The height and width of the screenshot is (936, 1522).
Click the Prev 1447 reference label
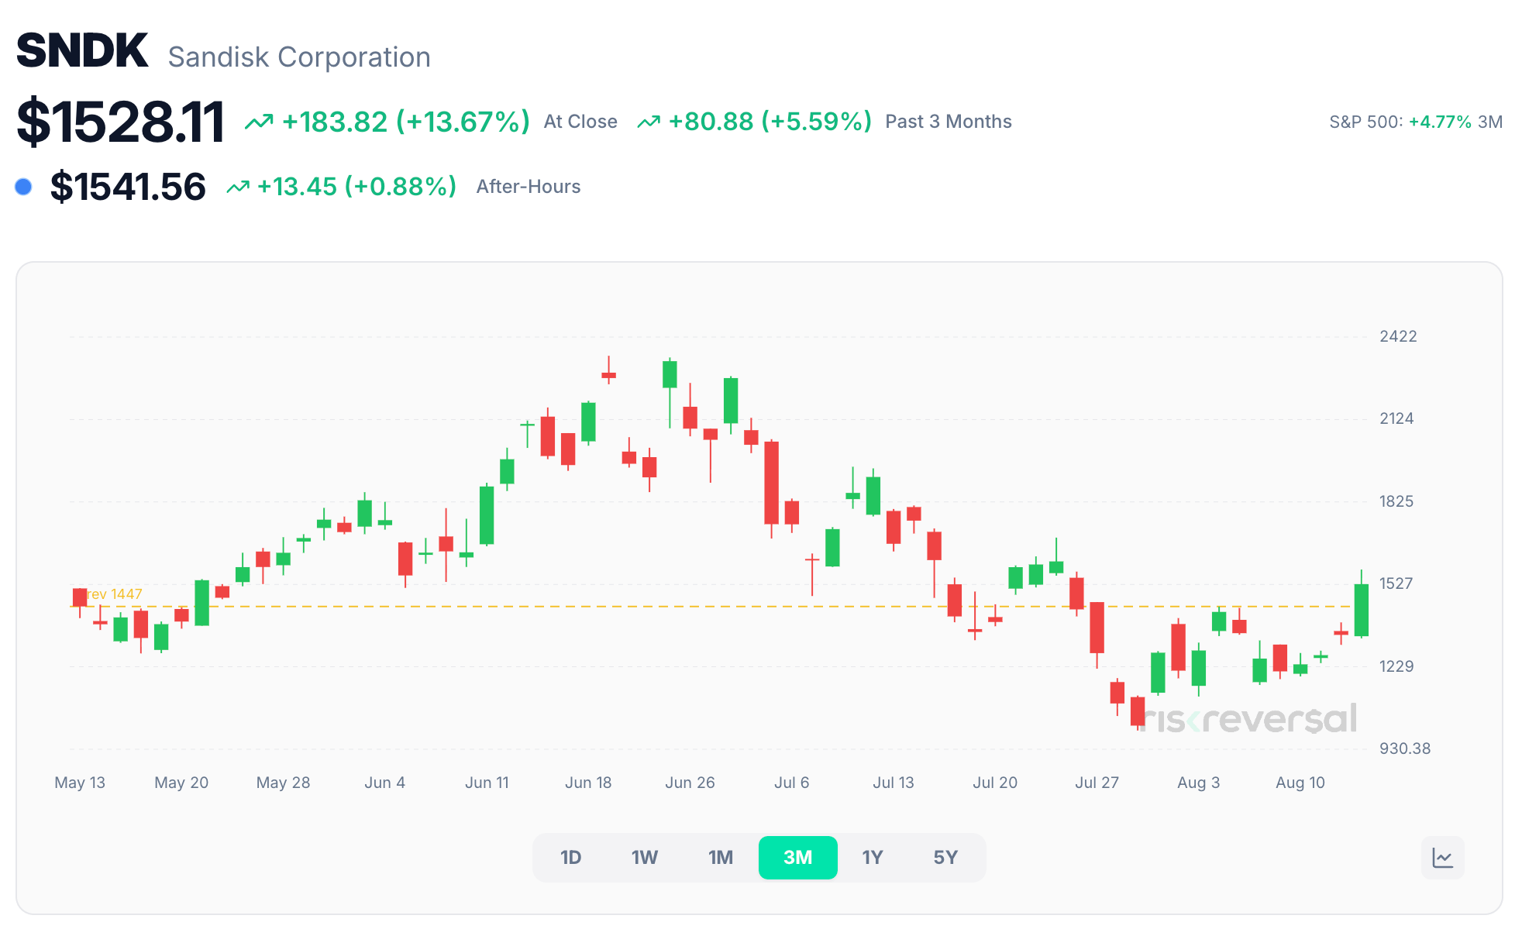111,594
